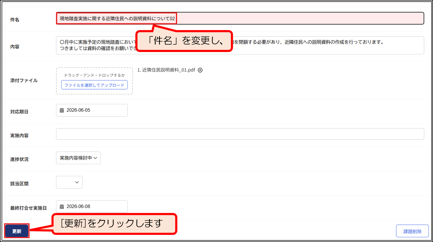Click the 課題削除 delete issue button
The width and height of the screenshot is (433, 242).
click(412, 231)
